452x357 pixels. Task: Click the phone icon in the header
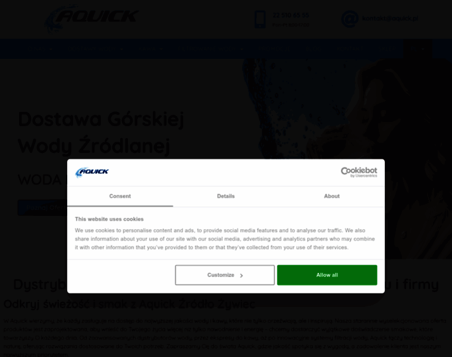260,19
